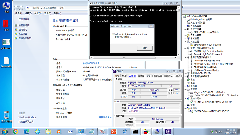Click Forward arrow in System window
Image resolution: width=240 pixels, height=135 pixels.
tap(21, 8)
